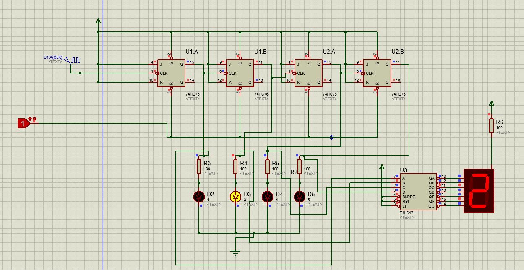Screen dimensions: 524x270
Task: Click the QA output pin 13 of U3
Action: pyautogui.click(x=441, y=178)
